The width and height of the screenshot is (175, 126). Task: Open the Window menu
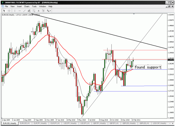43,6
